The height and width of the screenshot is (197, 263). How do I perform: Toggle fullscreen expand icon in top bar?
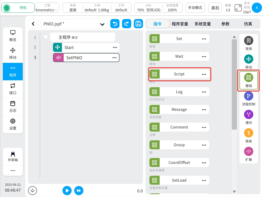tap(238, 8)
